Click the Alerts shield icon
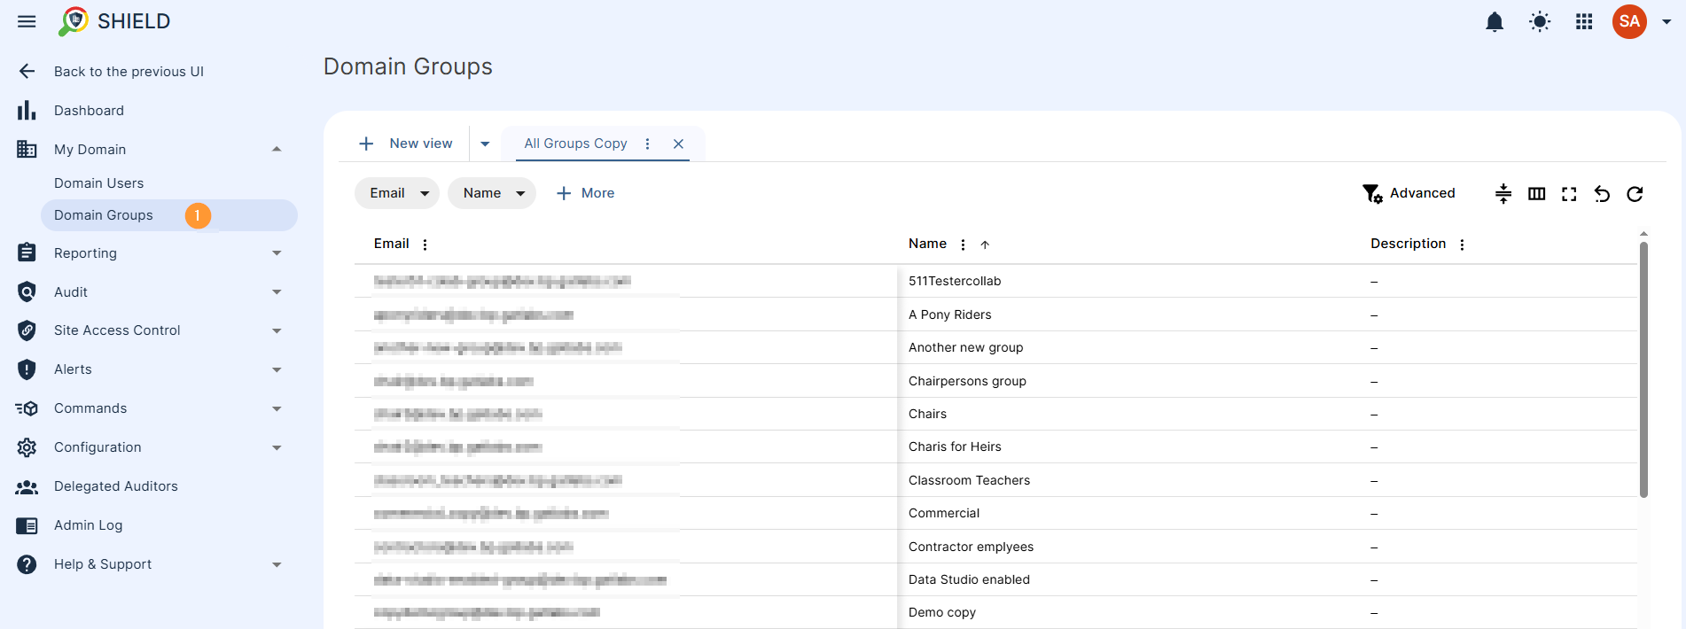Image resolution: width=1686 pixels, height=629 pixels. 27,369
